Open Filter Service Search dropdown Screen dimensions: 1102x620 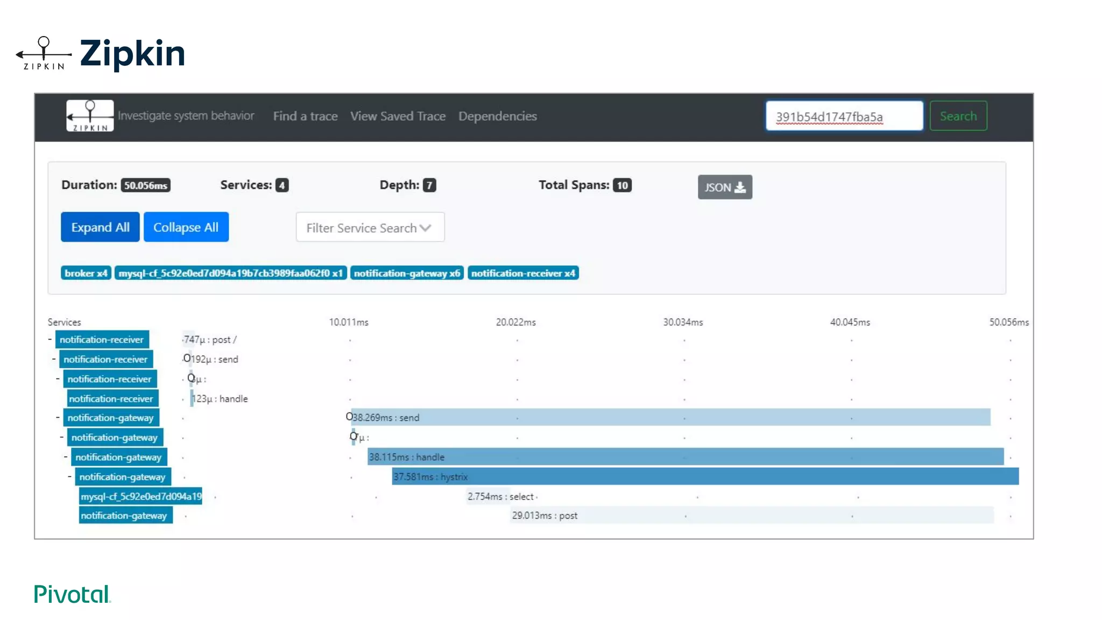pyautogui.click(x=370, y=228)
